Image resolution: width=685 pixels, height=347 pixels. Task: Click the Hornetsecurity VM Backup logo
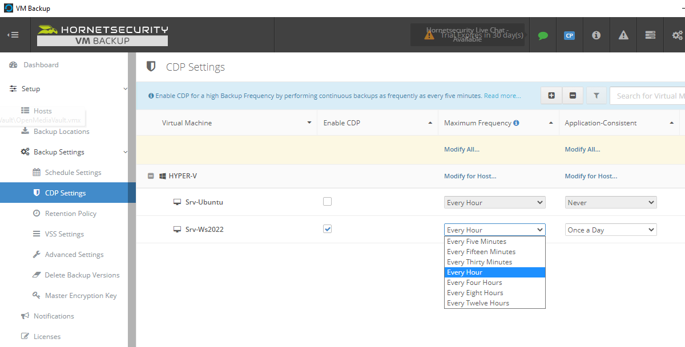(103, 35)
